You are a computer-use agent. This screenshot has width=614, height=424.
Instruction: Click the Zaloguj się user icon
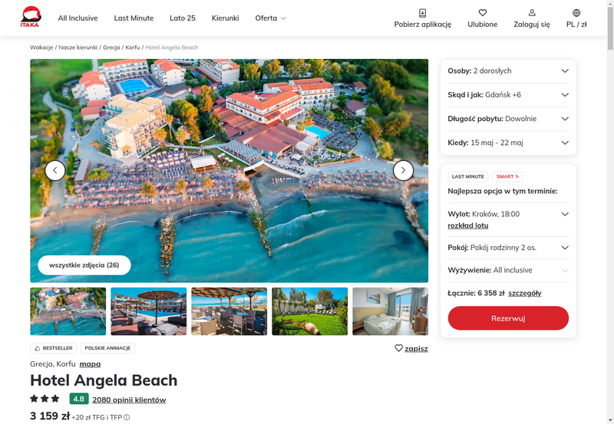pos(532,13)
